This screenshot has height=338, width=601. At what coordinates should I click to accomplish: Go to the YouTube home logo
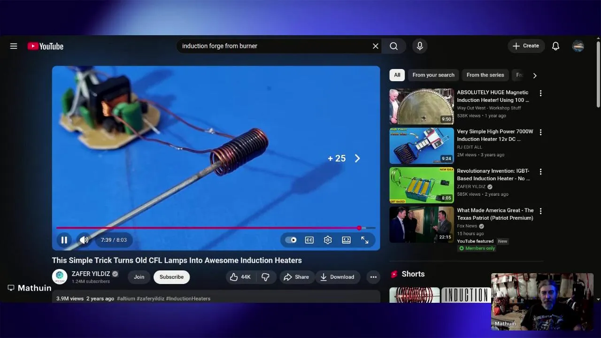point(45,46)
